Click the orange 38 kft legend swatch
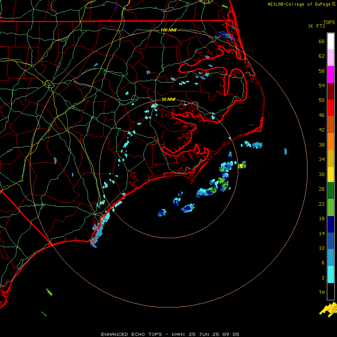The width and height of the screenshot is (337, 337). click(x=331, y=142)
